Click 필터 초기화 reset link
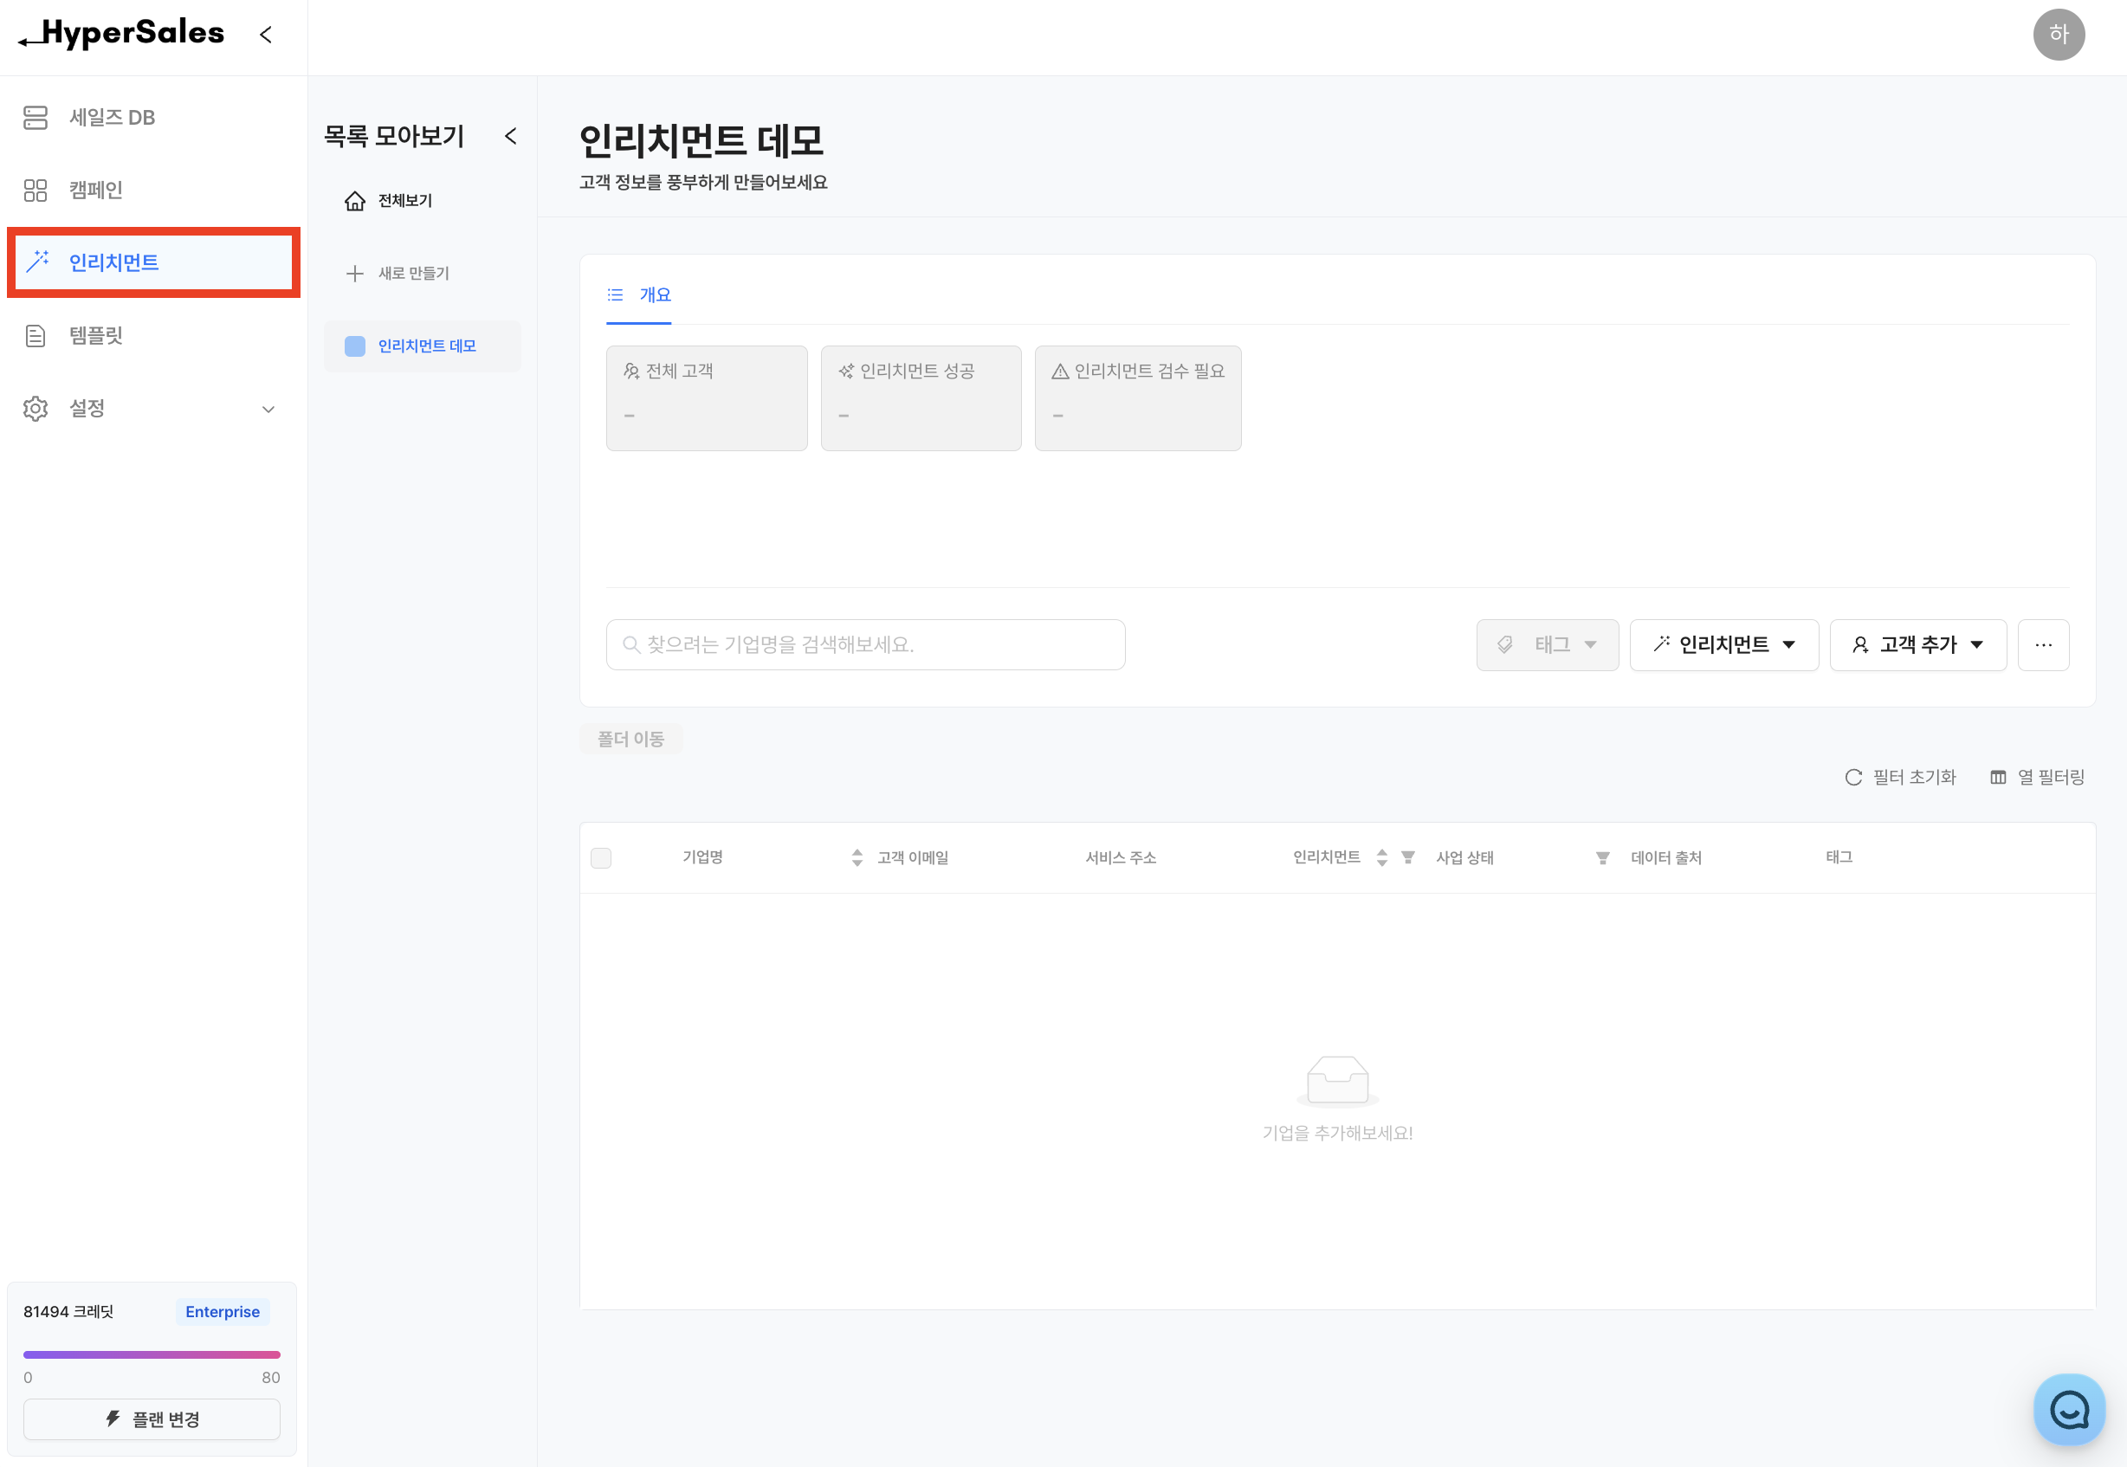Image resolution: width=2127 pixels, height=1467 pixels. point(1901,778)
